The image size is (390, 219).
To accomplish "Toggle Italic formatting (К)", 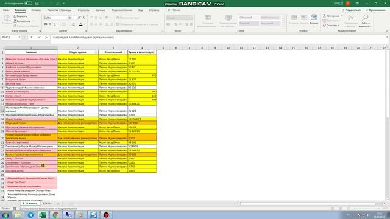I will coord(50,24).
